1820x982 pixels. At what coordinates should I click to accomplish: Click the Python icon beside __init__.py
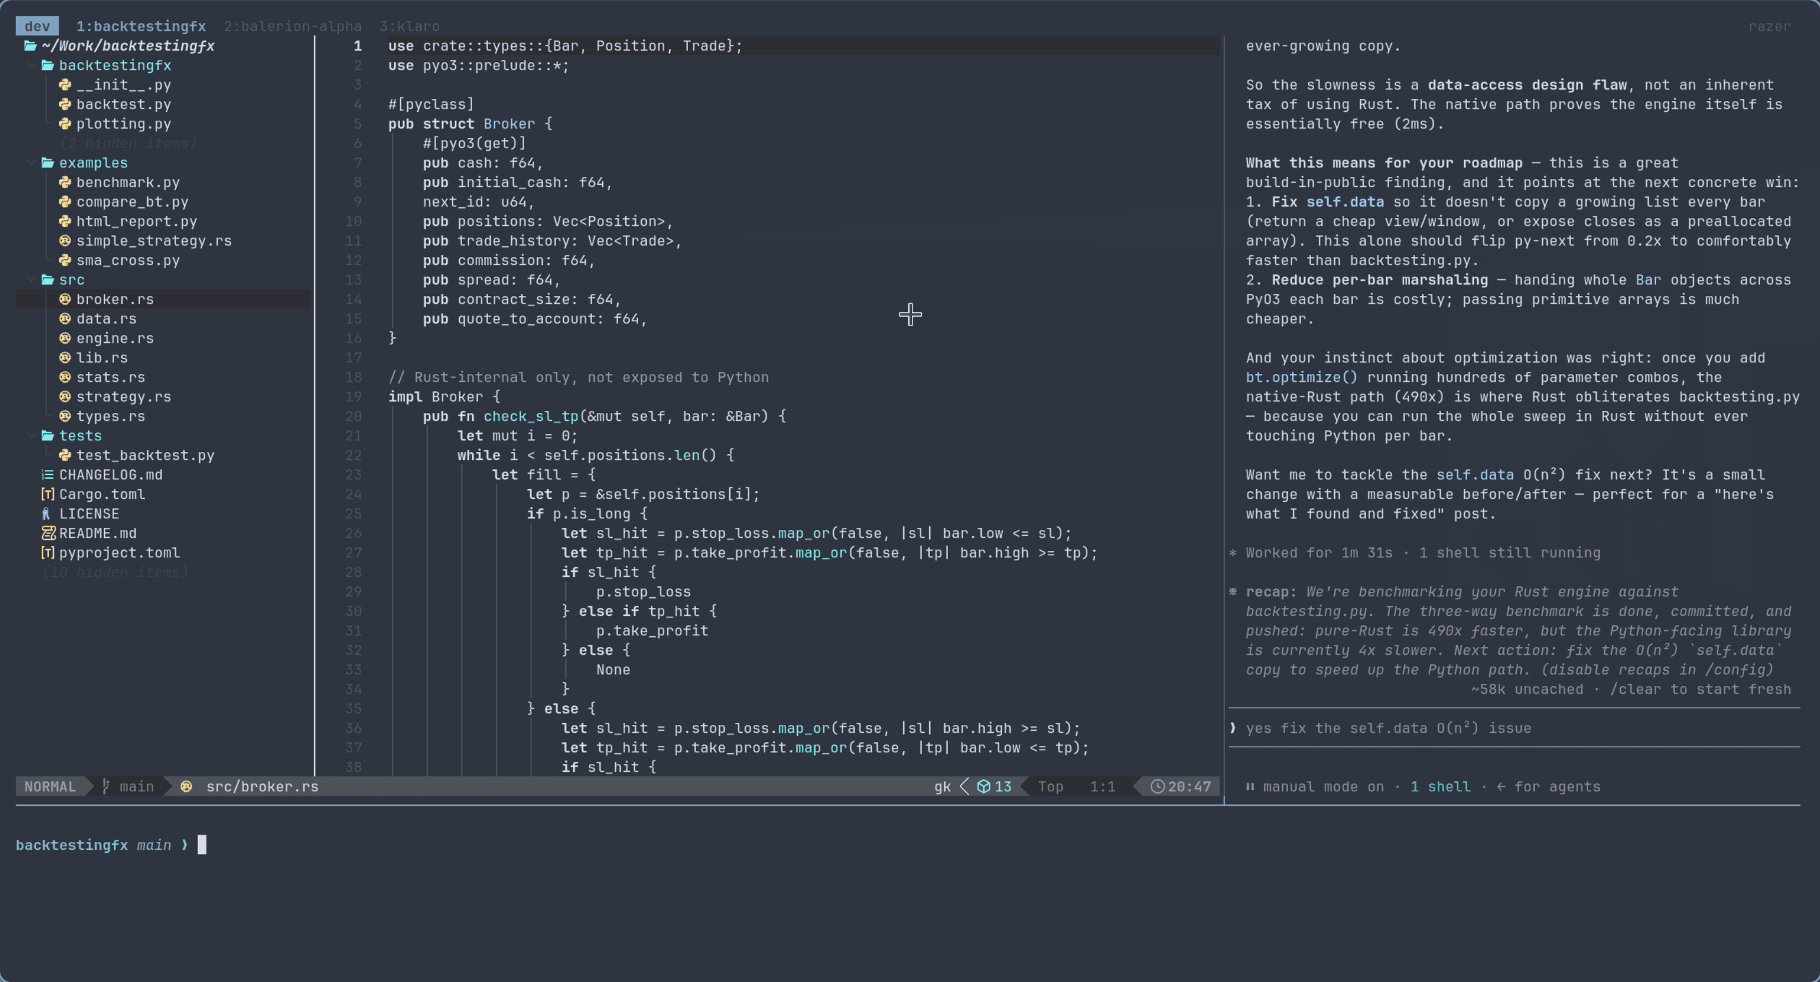(65, 84)
